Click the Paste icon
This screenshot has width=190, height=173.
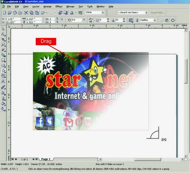[x=37, y=12]
